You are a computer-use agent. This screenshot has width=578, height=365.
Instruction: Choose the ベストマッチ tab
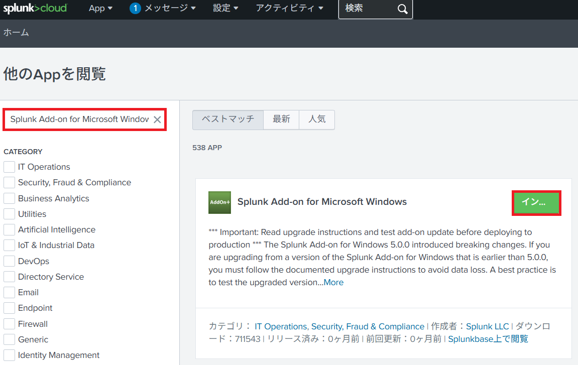[x=227, y=119]
